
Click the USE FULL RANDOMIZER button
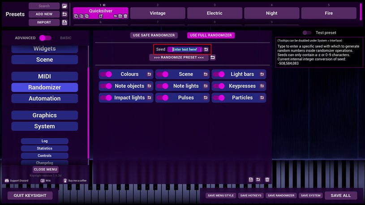[x=211, y=35]
